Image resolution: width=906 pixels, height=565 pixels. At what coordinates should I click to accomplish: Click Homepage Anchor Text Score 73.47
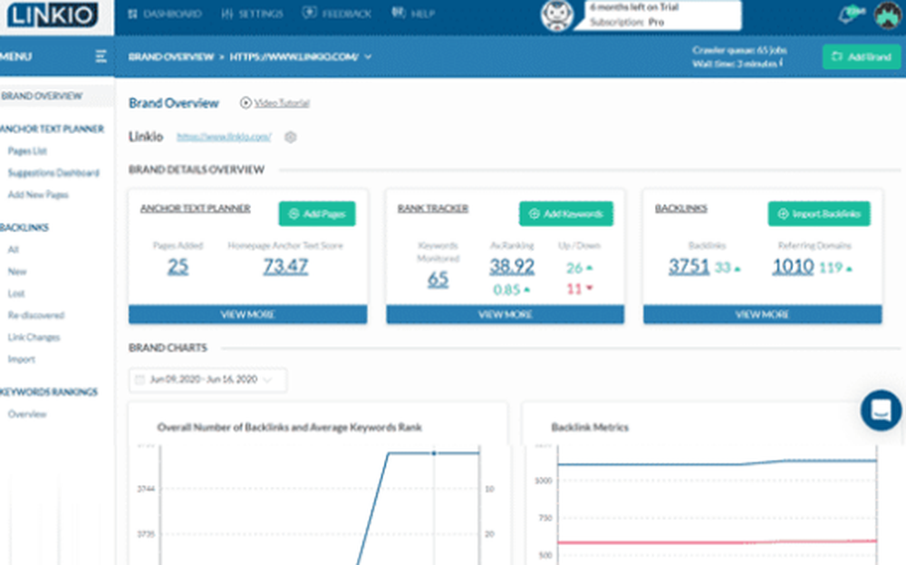(285, 266)
